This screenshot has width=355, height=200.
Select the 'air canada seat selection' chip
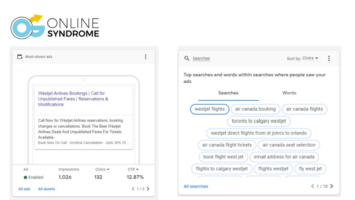[x=289, y=145]
